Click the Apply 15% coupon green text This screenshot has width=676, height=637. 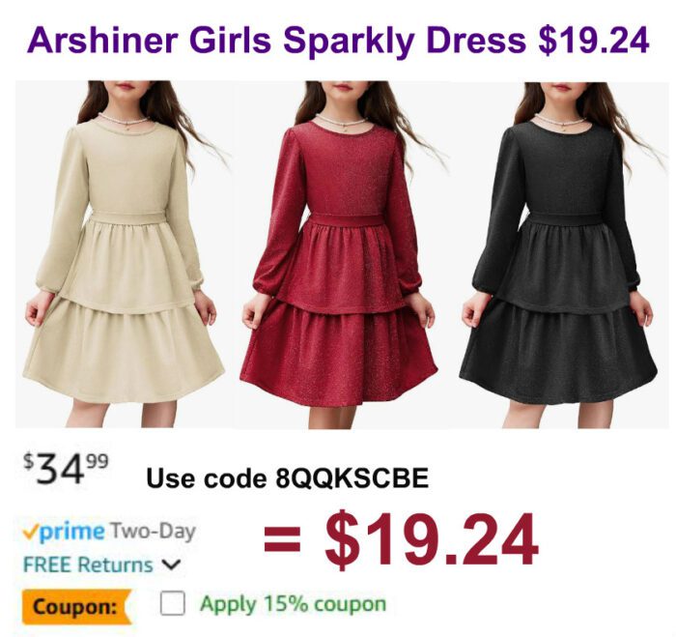click(x=294, y=603)
